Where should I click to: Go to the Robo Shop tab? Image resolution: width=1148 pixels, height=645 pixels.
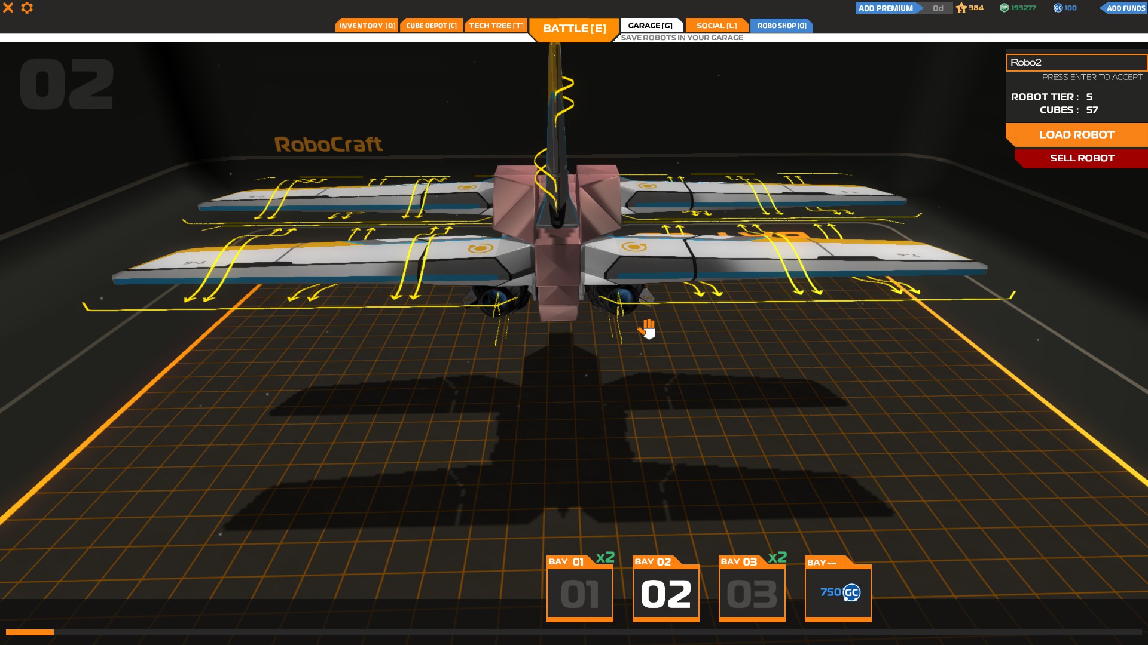click(781, 26)
